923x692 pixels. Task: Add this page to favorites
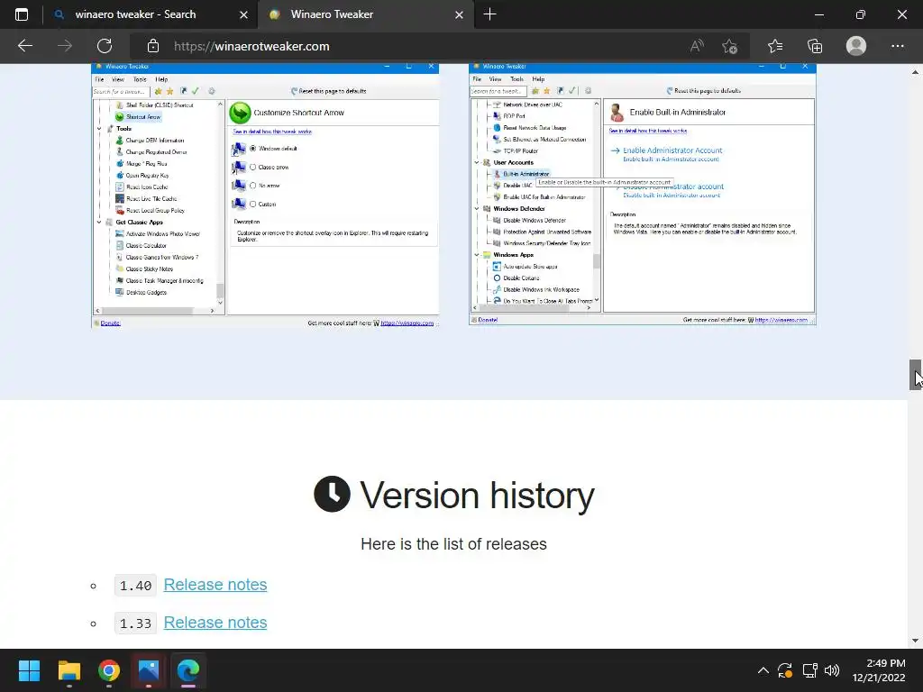pos(730,46)
